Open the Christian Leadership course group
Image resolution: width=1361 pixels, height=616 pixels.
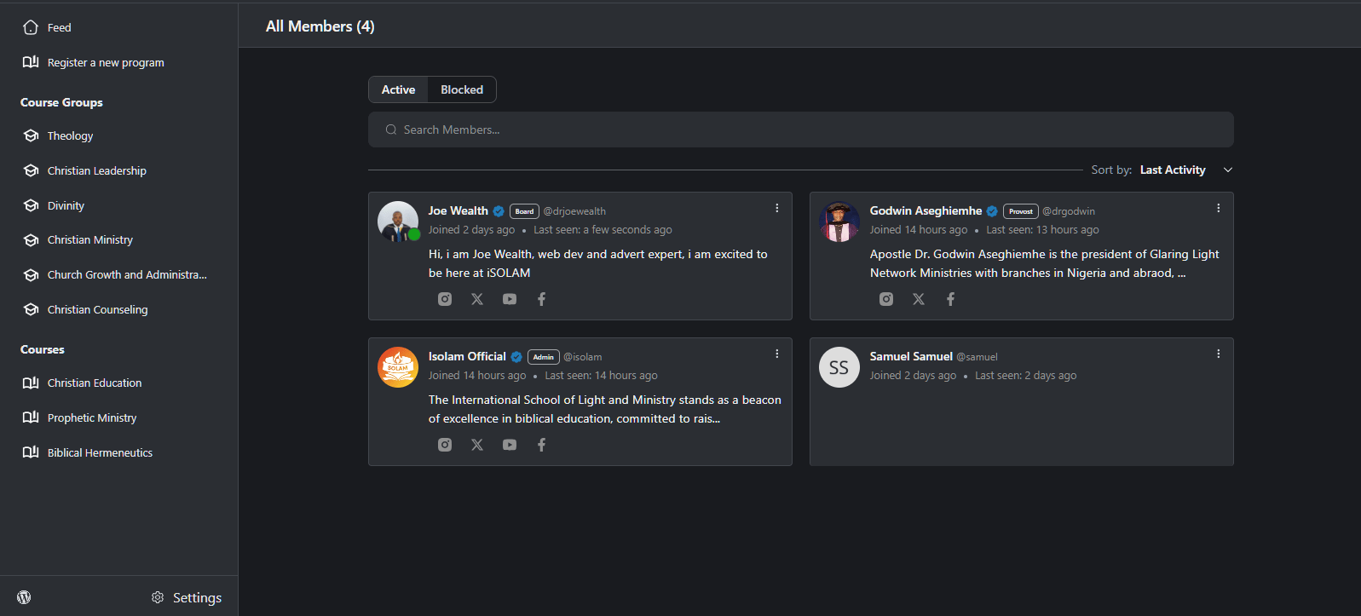[x=97, y=170]
